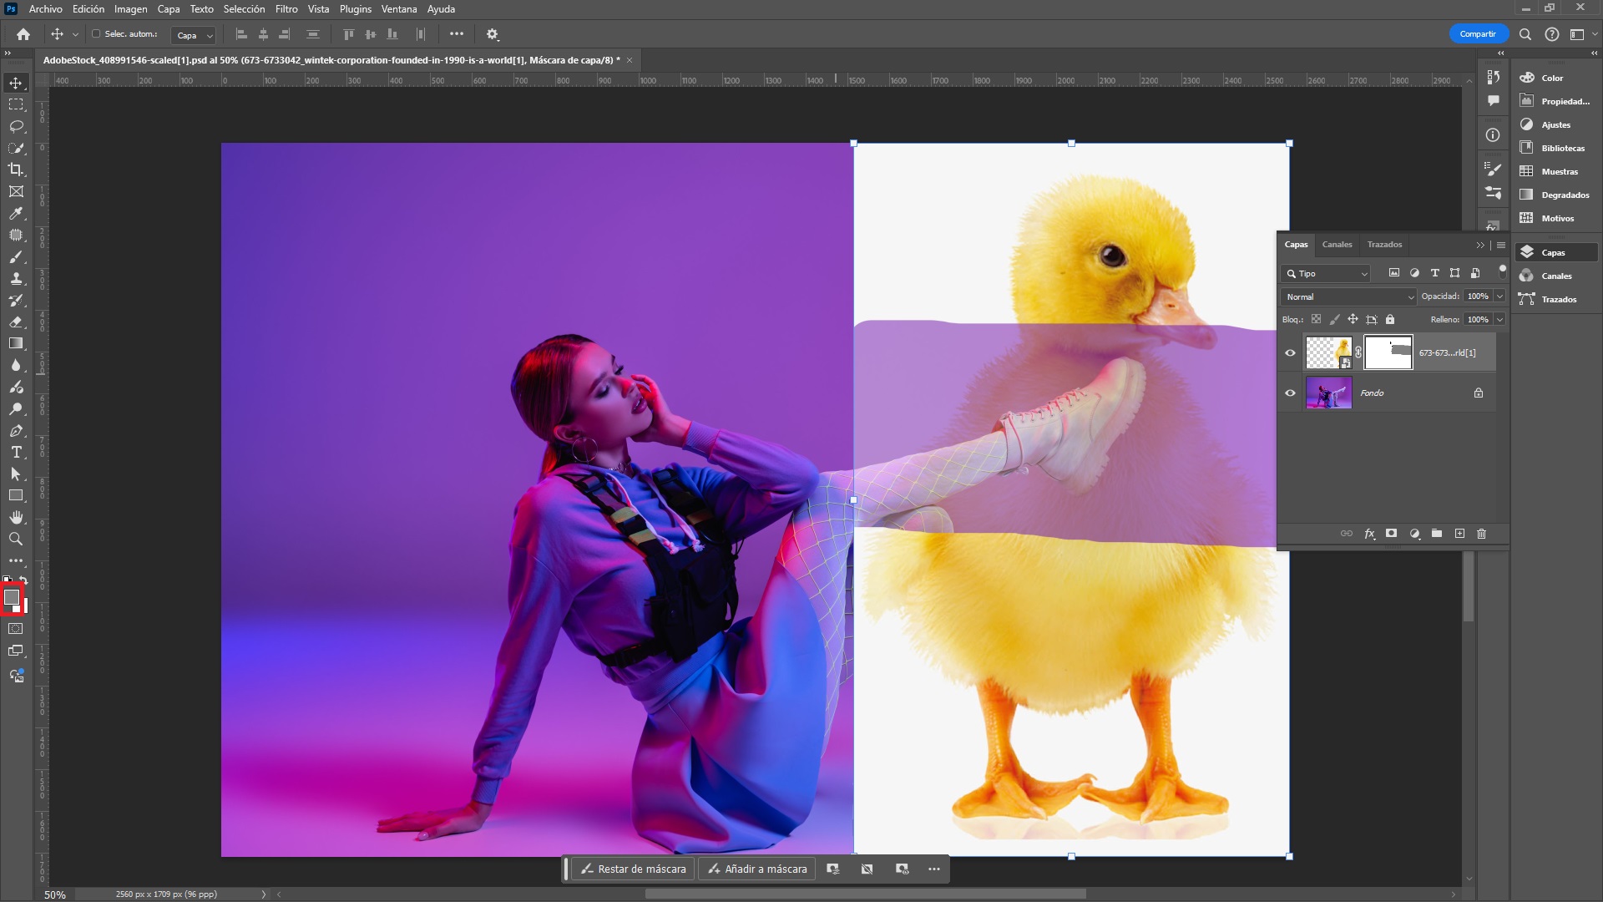Select the Rectangle shape tool
The width and height of the screenshot is (1603, 902).
pyautogui.click(x=16, y=495)
